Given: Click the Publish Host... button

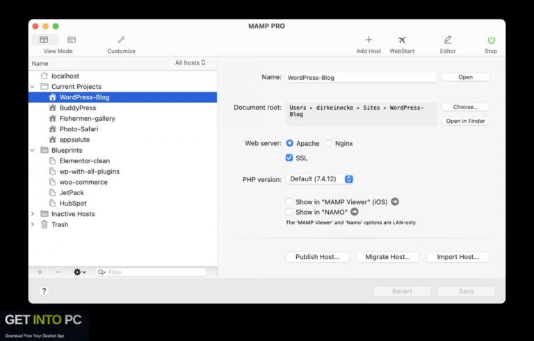Looking at the screenshot, I should tap(317, 257).
